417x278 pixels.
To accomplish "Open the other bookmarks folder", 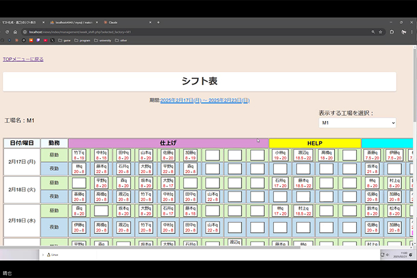I will point(121,41).
